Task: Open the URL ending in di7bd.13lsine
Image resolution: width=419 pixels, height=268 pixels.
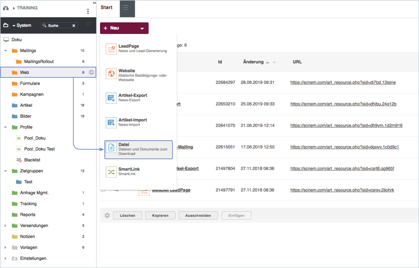Action: tap(343, 82)
